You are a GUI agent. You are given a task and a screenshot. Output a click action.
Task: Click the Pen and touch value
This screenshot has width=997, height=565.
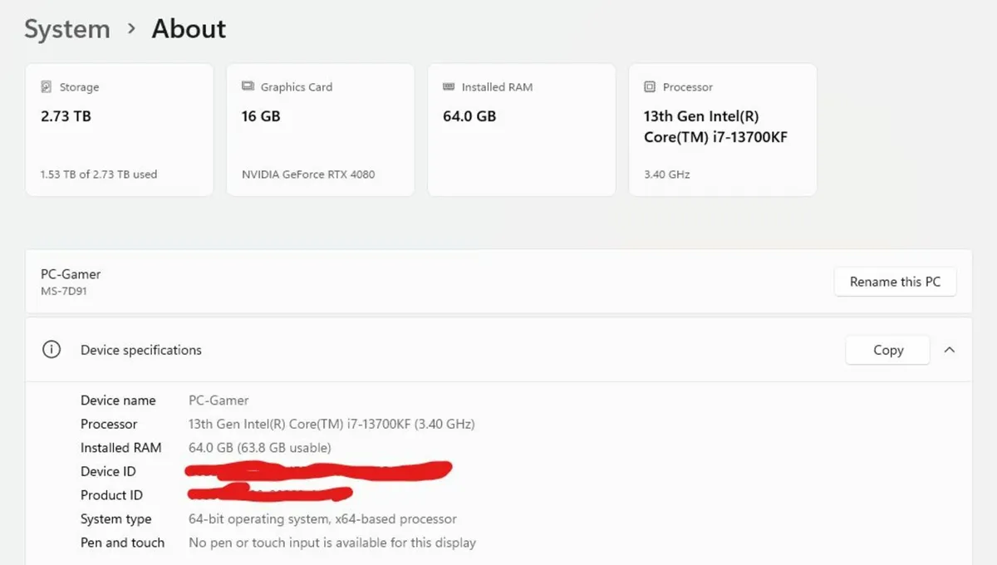[332, 543]
